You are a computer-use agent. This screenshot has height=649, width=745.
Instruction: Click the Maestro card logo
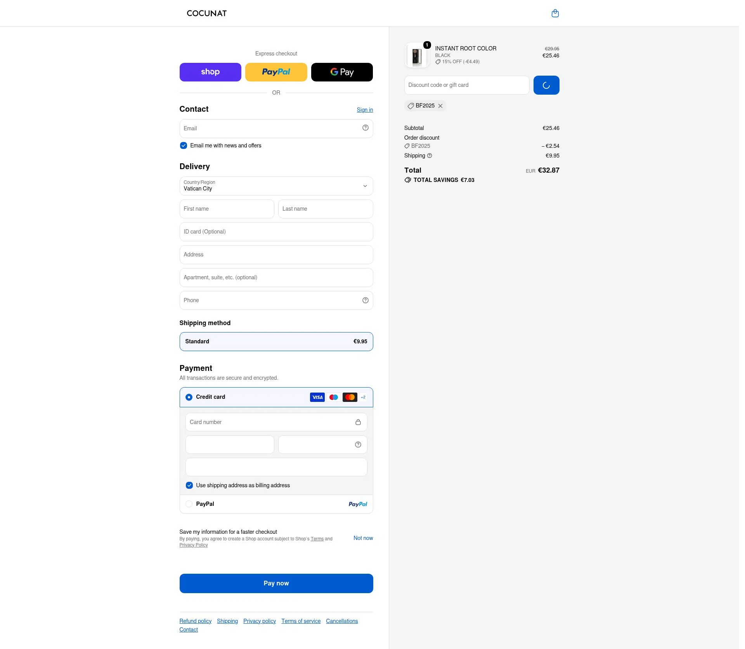click(x=334, y=397)
